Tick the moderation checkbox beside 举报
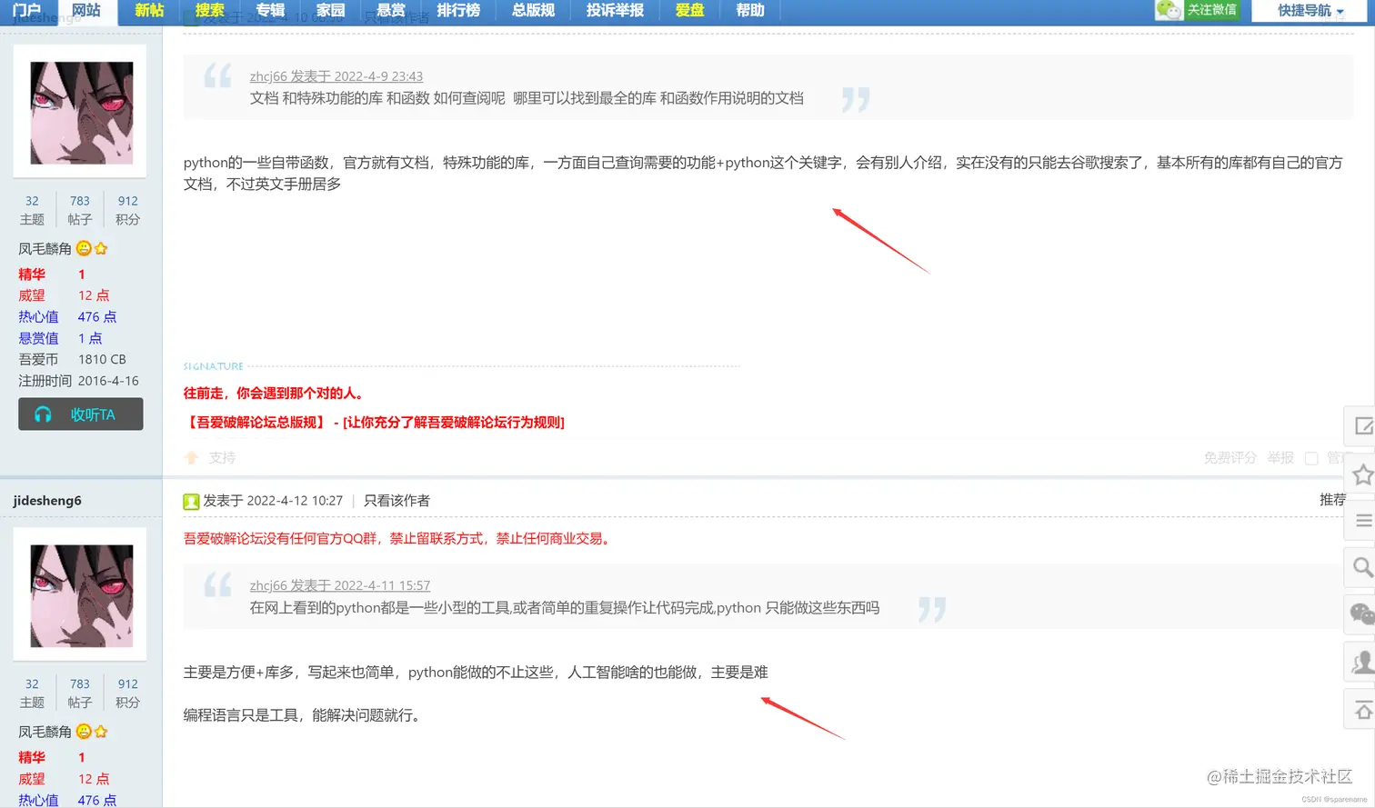1375x808 pixels. 1310,458
